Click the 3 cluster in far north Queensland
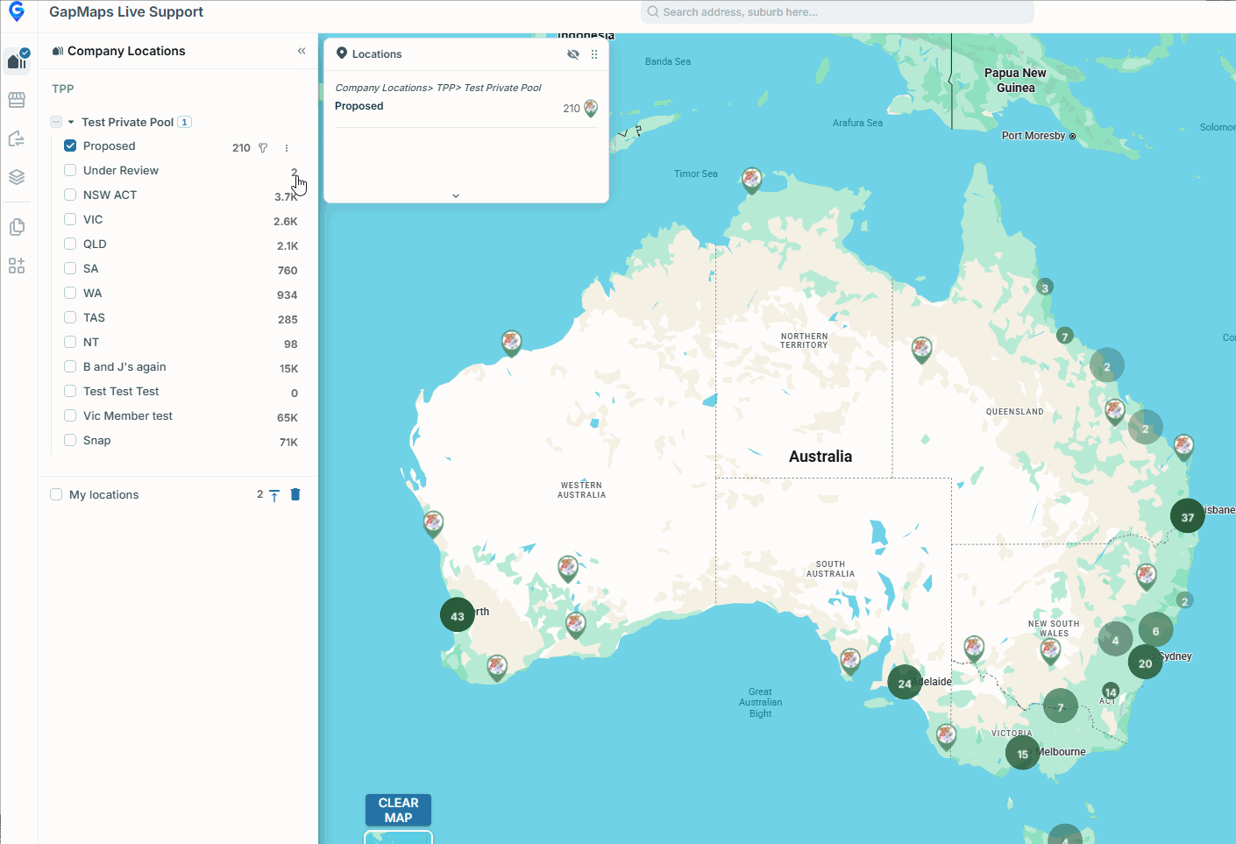This screenshot has width=1236, height=844. tap(1044, 287)
